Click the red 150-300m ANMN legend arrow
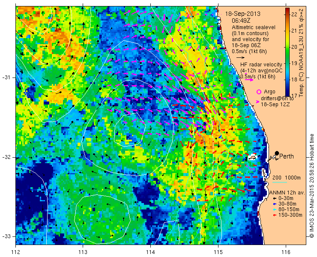 tap(275, 215)
